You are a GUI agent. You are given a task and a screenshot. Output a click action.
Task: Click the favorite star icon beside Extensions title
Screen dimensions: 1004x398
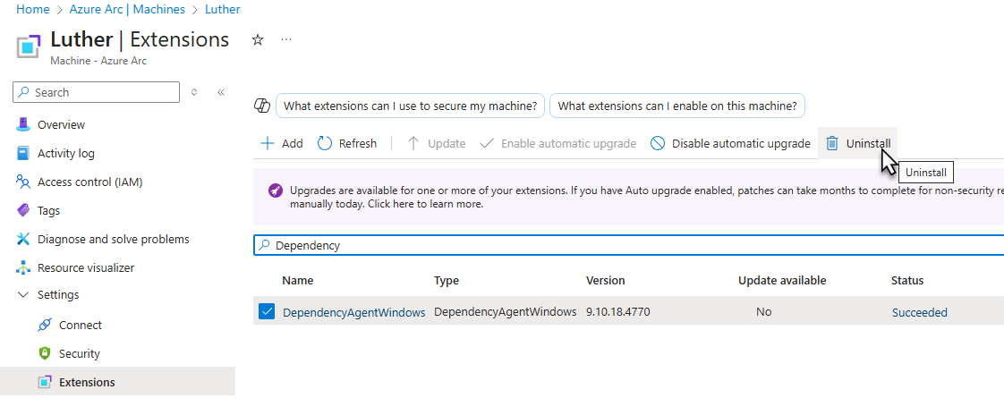pyautogui.click(x=258, y=40)
